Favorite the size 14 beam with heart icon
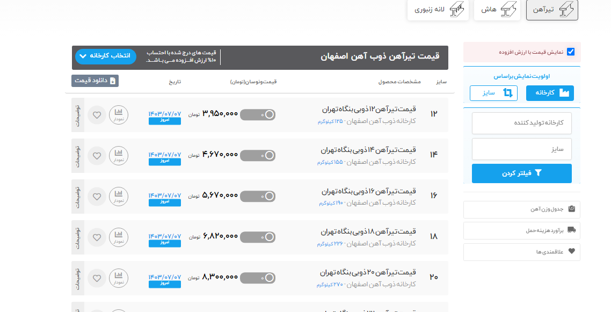611x312 pixels. pyautogui.click(x=97, y=156)
